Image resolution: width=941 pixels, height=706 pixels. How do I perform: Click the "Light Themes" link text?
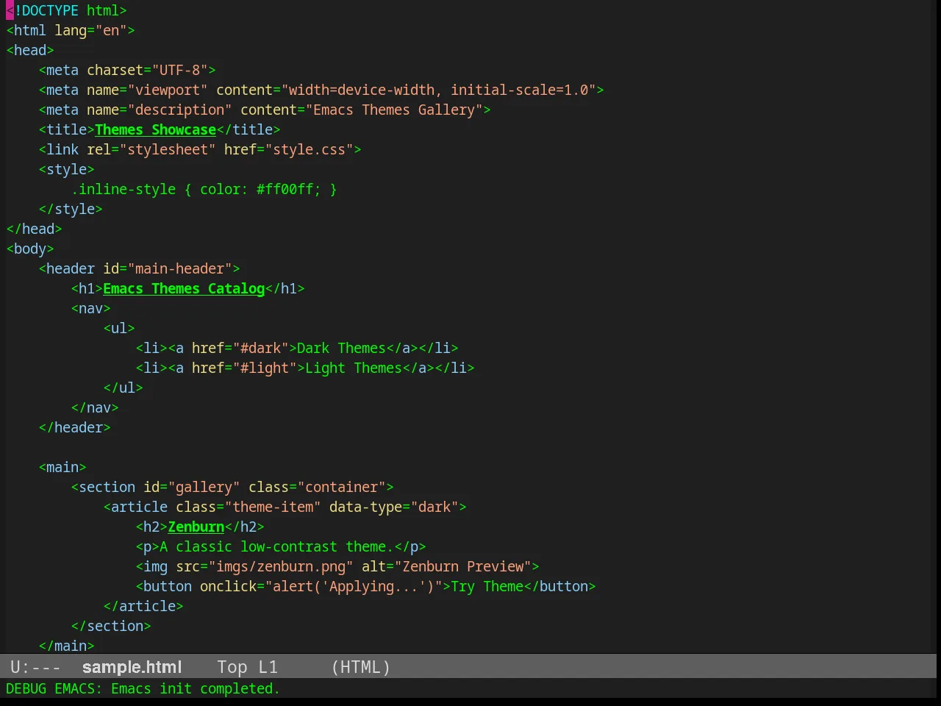pyautogui.click(x=354, y=368)
